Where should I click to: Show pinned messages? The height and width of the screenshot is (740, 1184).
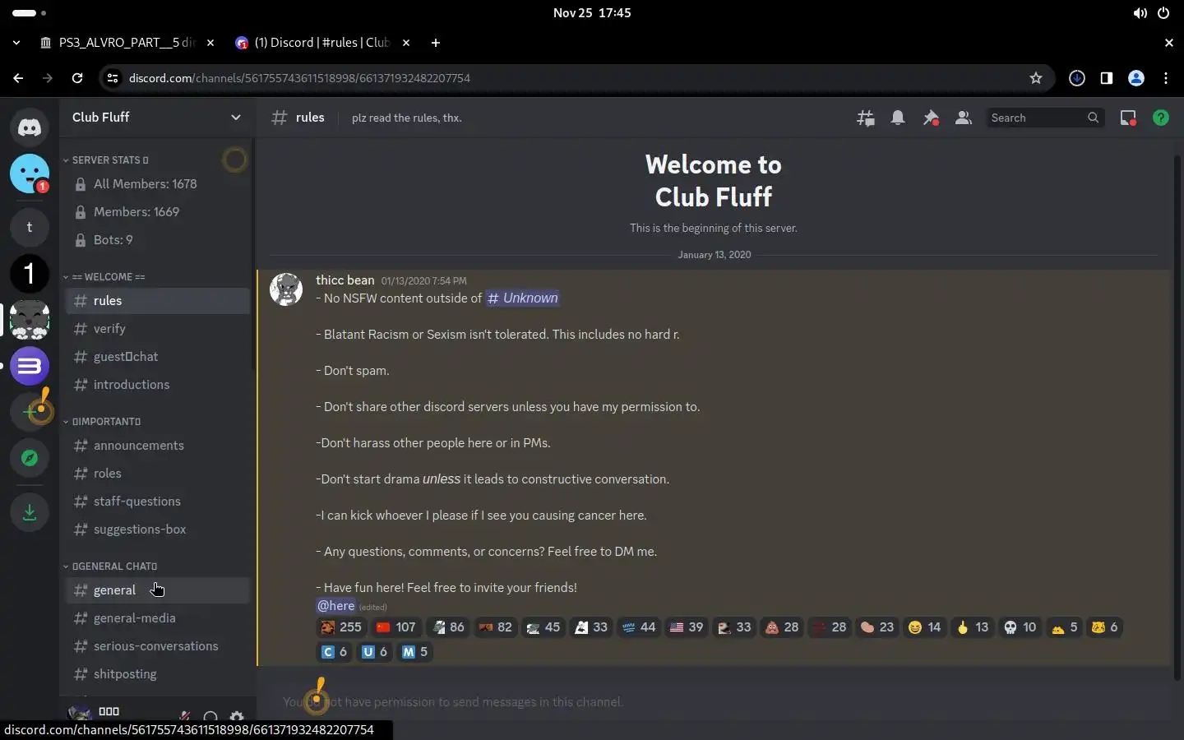point(931,118)
